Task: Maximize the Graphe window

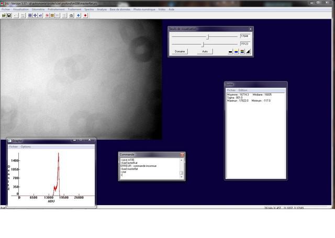Action: [81, 140]
